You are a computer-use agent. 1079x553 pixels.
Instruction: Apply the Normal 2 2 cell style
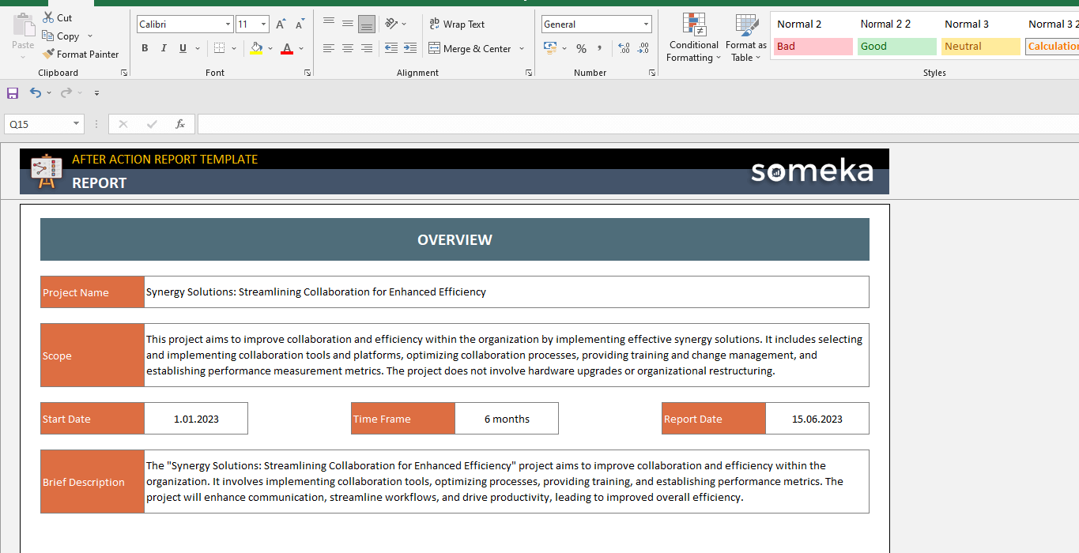(x=897, y=24)
